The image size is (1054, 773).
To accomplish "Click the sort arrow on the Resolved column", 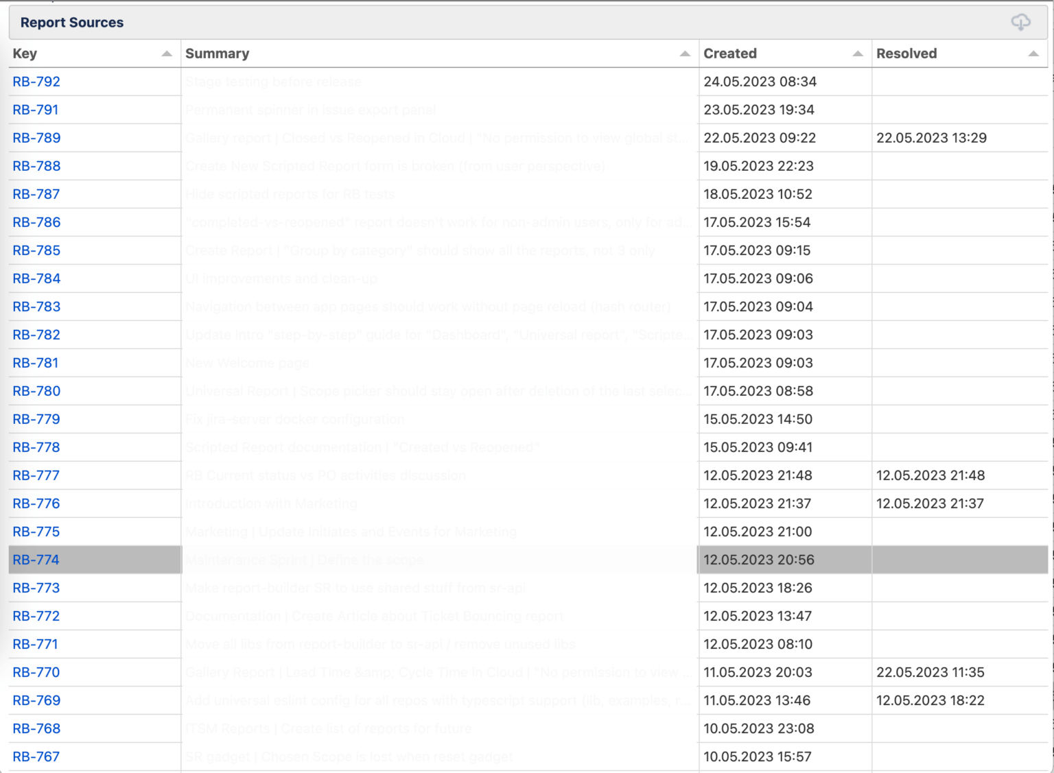I will tap(1035, 52).
